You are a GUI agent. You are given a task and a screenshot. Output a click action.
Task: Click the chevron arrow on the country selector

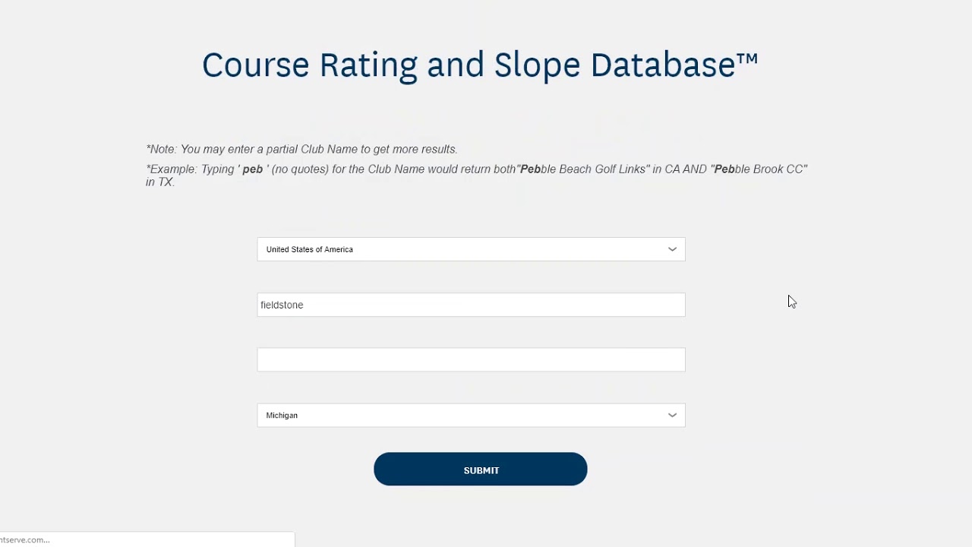[672, 249]
